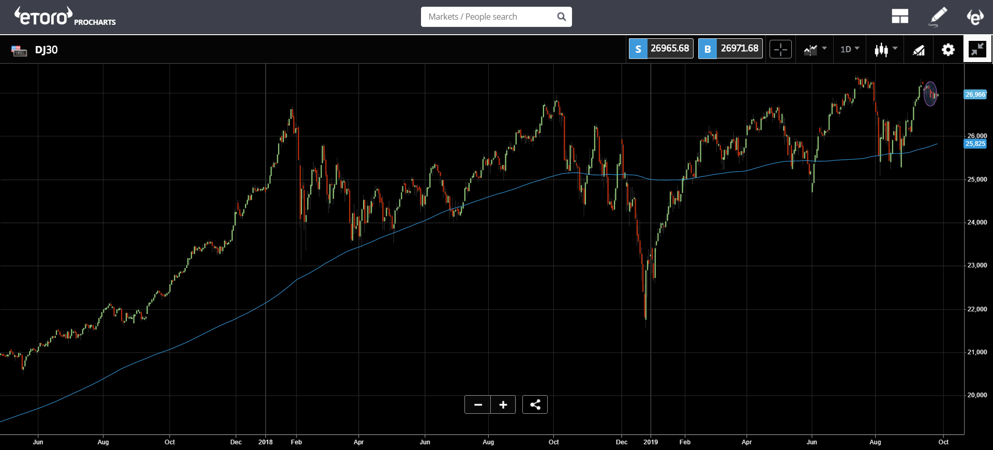Toggle the crosshair cursor on the chart
This screenshot has height=450, width=993.
pos(780,50)
